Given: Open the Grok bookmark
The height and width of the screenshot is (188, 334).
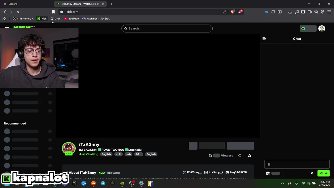Looking at the screenshot, I should tap(55, 19).
